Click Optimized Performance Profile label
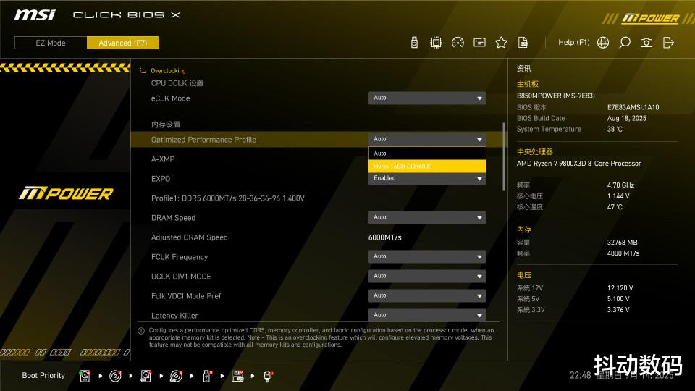Viewport: 695px width, 391px height. tap(203, 140)
